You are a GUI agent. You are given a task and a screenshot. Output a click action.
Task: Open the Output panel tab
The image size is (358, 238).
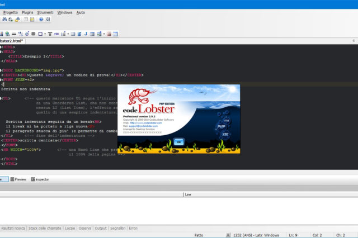tap(101, 228)
